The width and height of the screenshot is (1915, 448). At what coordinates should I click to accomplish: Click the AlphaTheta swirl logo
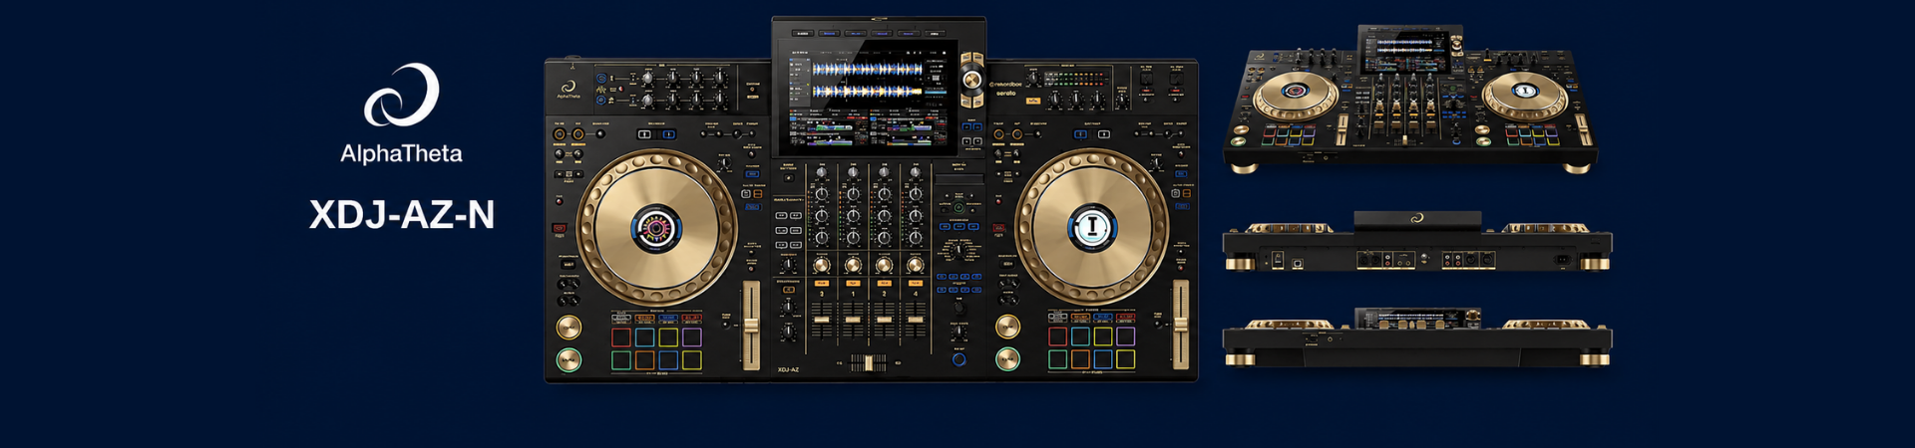point(401,96)
